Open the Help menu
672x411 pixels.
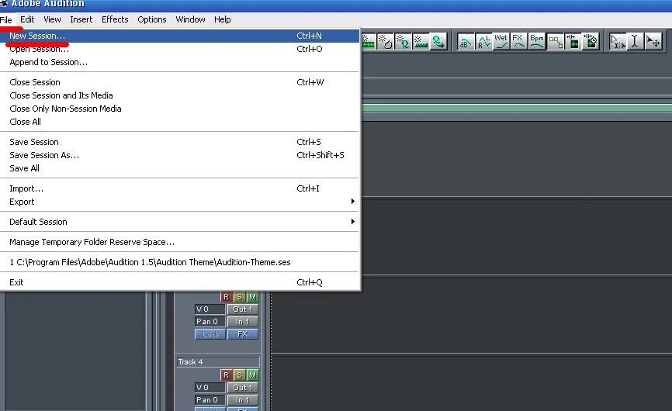223,19
